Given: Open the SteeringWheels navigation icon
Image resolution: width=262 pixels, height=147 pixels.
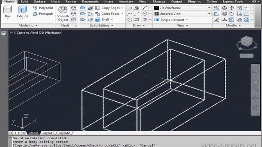Looking at the screenshot, I should (x=255, y=71).
